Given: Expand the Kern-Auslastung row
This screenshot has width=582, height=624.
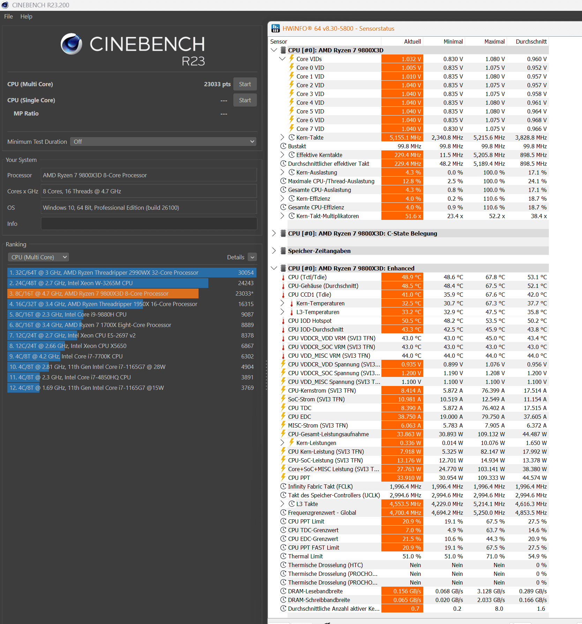Looking at the screenshot, I should click(x=282, y=172).
